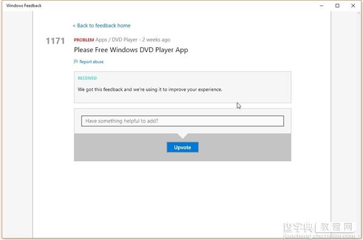The image size is (363, 240).
Task: Select the 'Please Free Windows DVD Player App' title
Action: [131, 50]
